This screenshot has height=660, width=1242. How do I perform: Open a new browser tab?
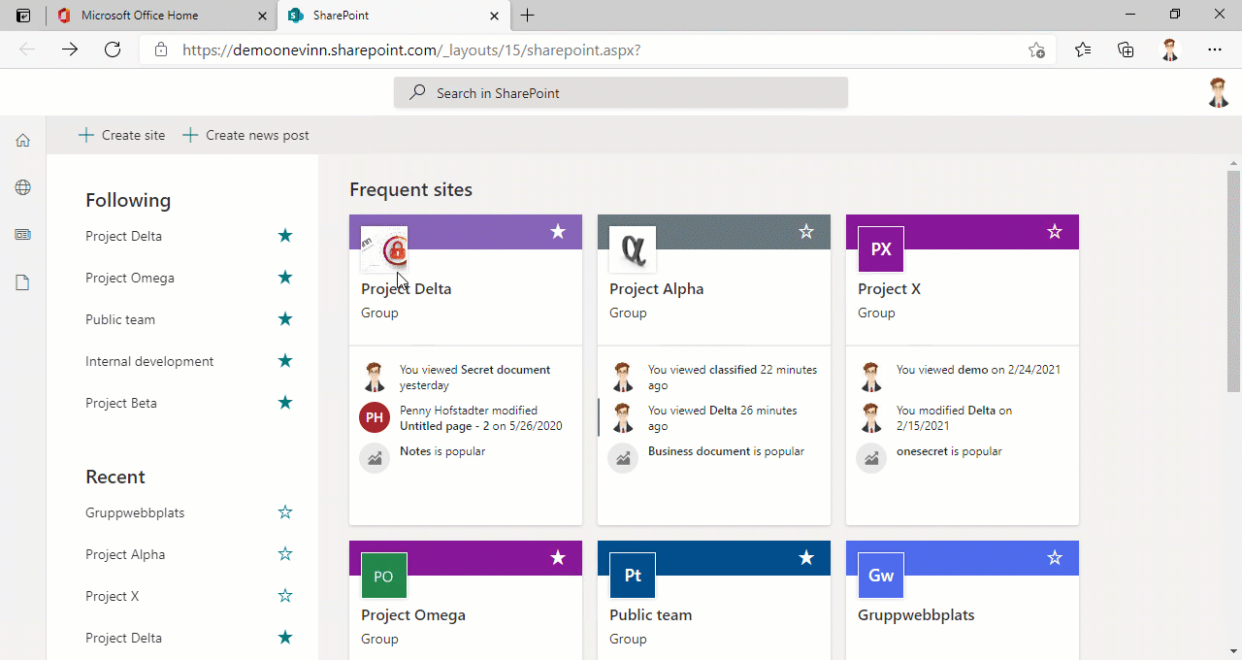(x=527, y=16)
